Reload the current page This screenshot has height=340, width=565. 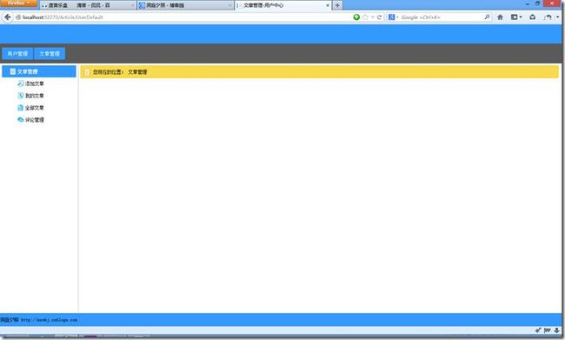(x=380, y=17)
